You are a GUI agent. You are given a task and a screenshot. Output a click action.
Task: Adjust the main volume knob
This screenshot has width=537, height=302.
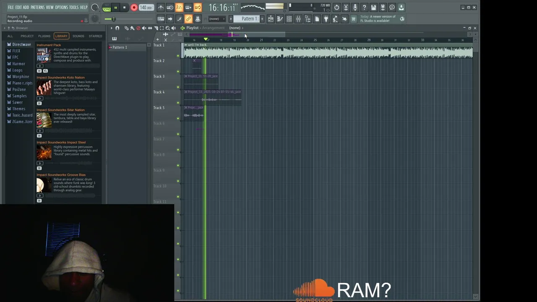coord(95,7)
